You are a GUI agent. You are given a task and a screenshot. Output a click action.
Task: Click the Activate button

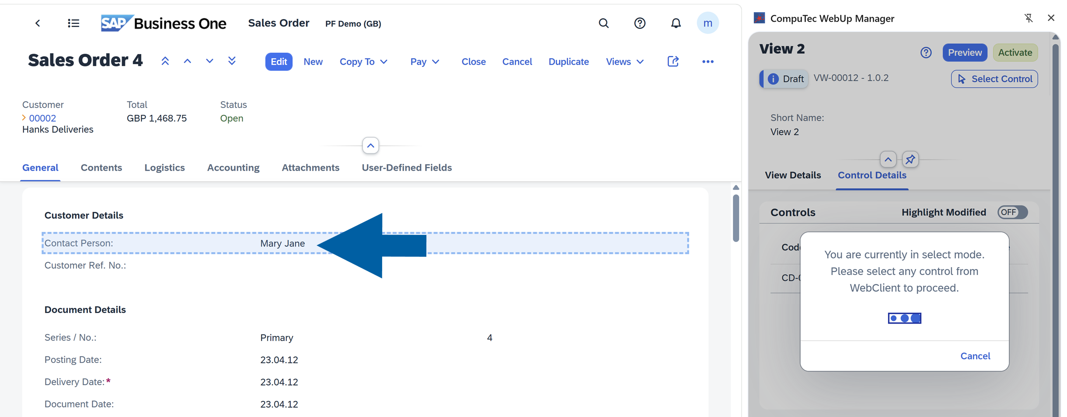click(x=1015, y=52)
